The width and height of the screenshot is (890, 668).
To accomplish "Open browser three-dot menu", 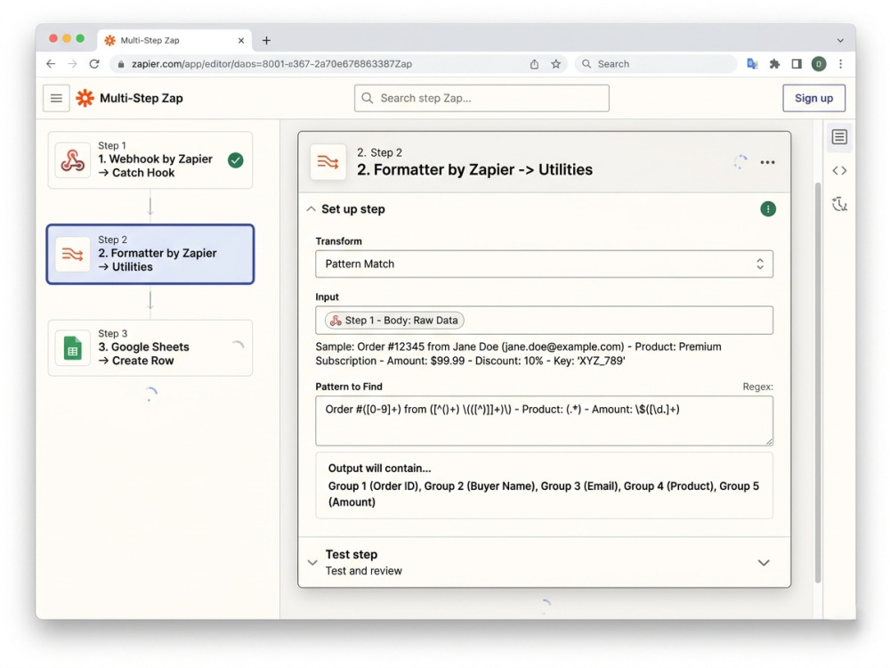I will click(841, 64).
